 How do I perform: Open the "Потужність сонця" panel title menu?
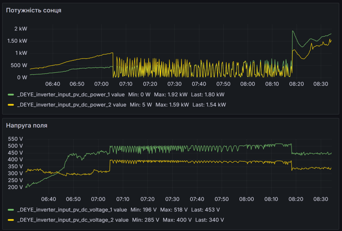click(34, 10)
